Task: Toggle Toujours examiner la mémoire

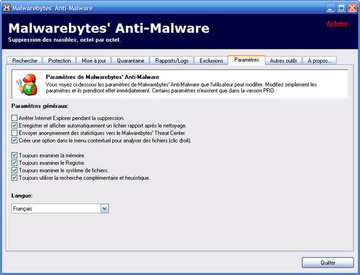Action: (14, 155)
